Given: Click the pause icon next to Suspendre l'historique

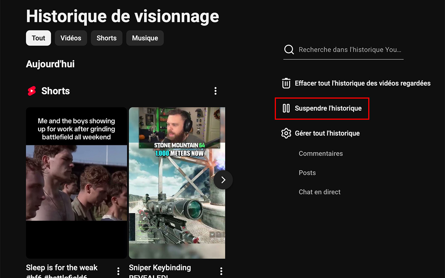Looking at the screenshot, I should pos(286,108).
